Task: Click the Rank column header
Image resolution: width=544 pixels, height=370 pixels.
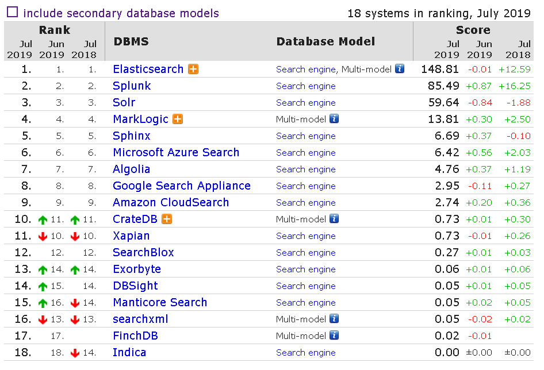Action: [55, 30]
